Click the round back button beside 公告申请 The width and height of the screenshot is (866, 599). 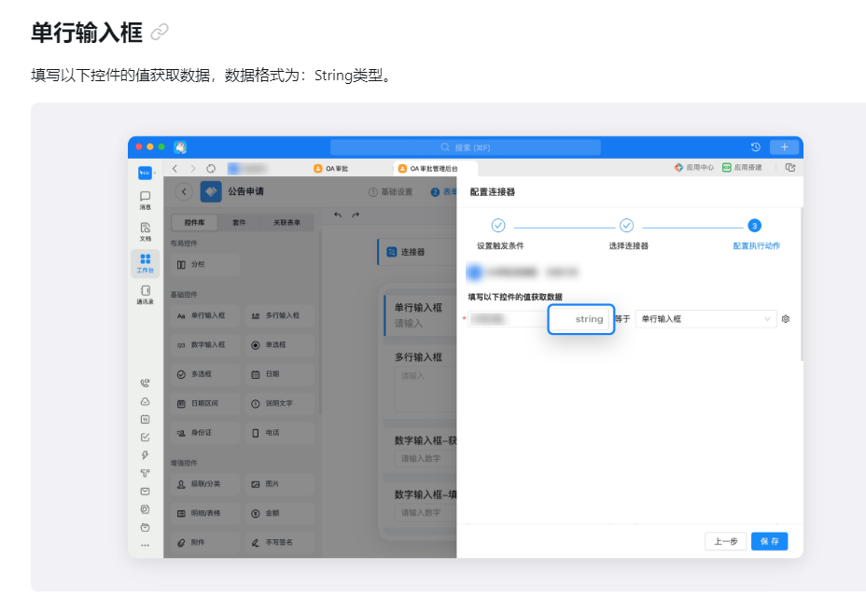184,191
